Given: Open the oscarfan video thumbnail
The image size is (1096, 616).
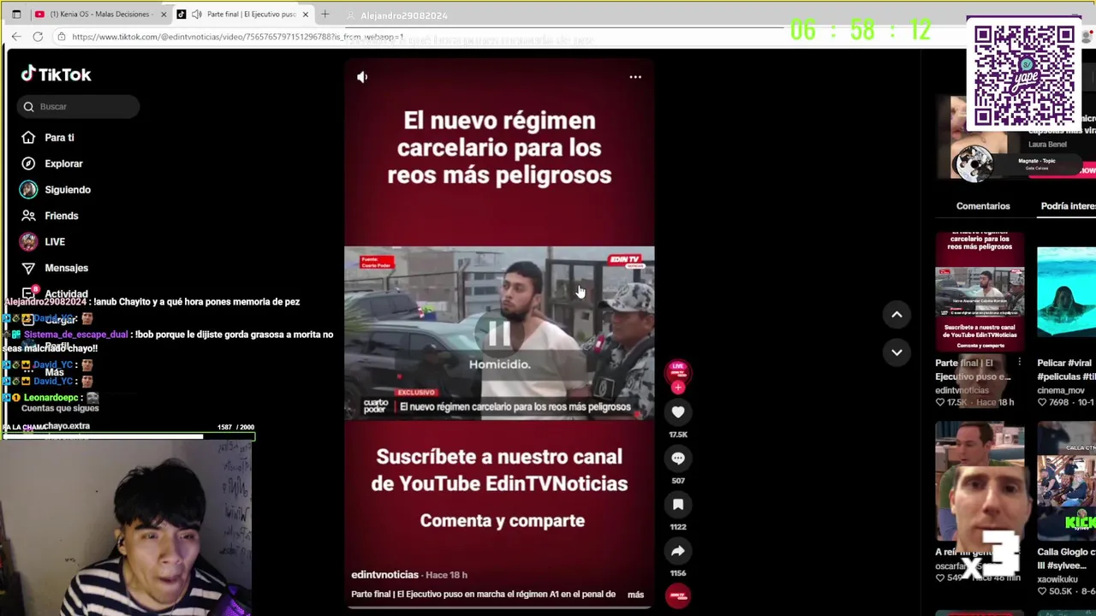Looking at the screenshot, I should (980, 483).
